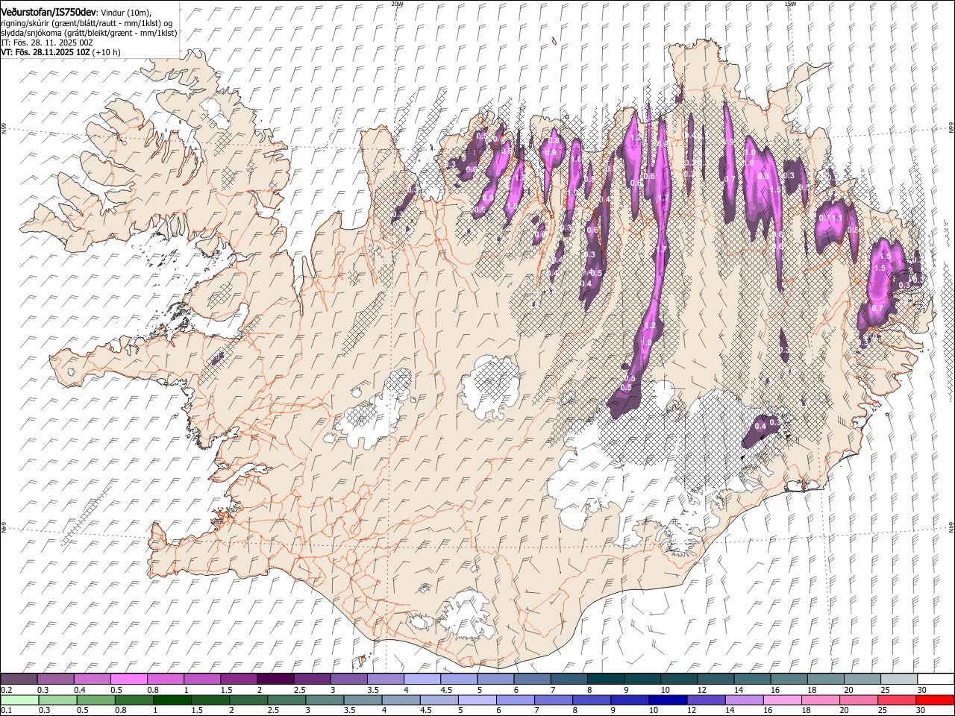Click the navy blue 10–12 swatch in lower scale
The image size is (955, 716).
pyautogui.click(x=667, y=700)
